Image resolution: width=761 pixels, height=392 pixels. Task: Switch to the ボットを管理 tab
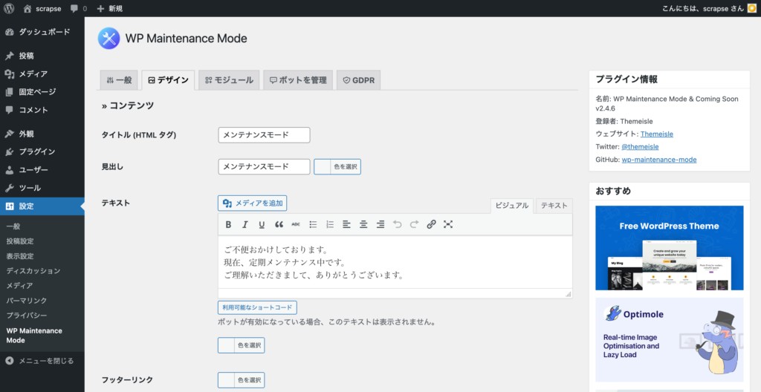pyautogui.click(x=298, y=80)
